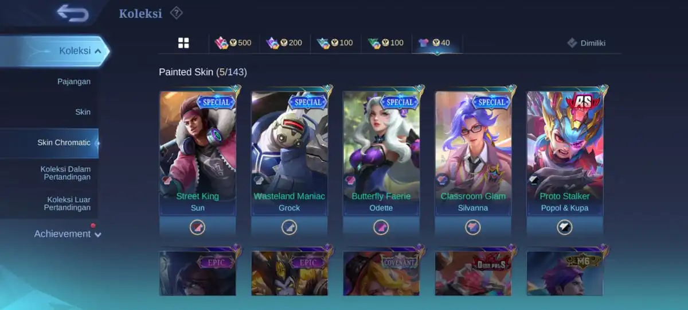Select the 200-point skin tier filter
688x310 pixels.
284,43
